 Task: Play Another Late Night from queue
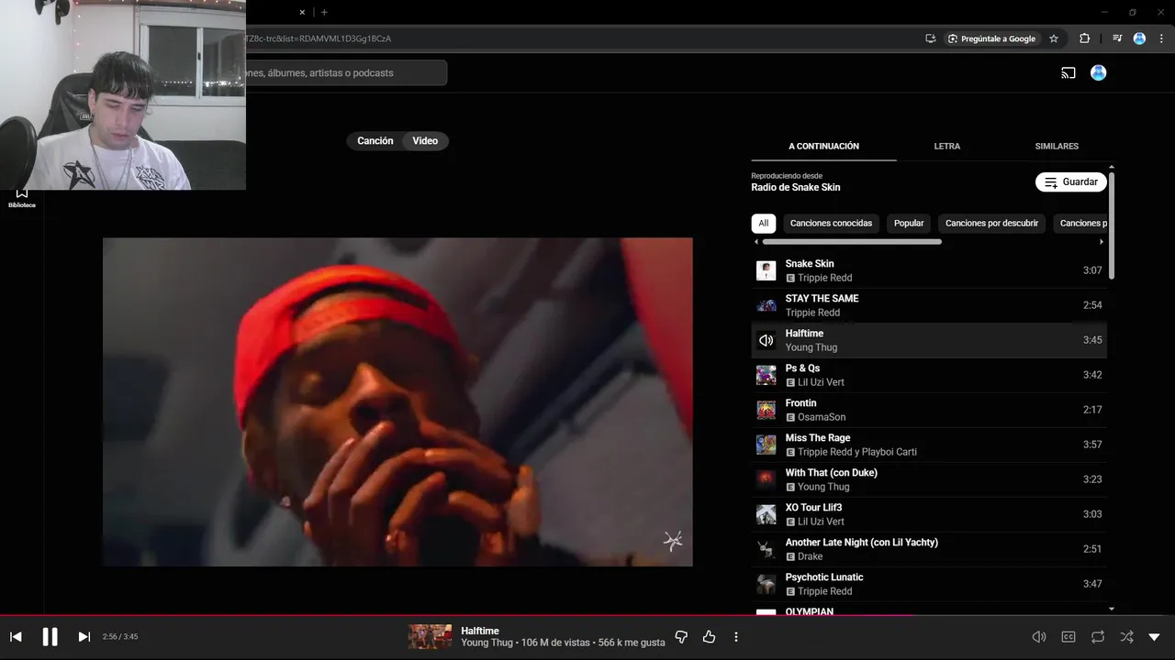point(929,549)
